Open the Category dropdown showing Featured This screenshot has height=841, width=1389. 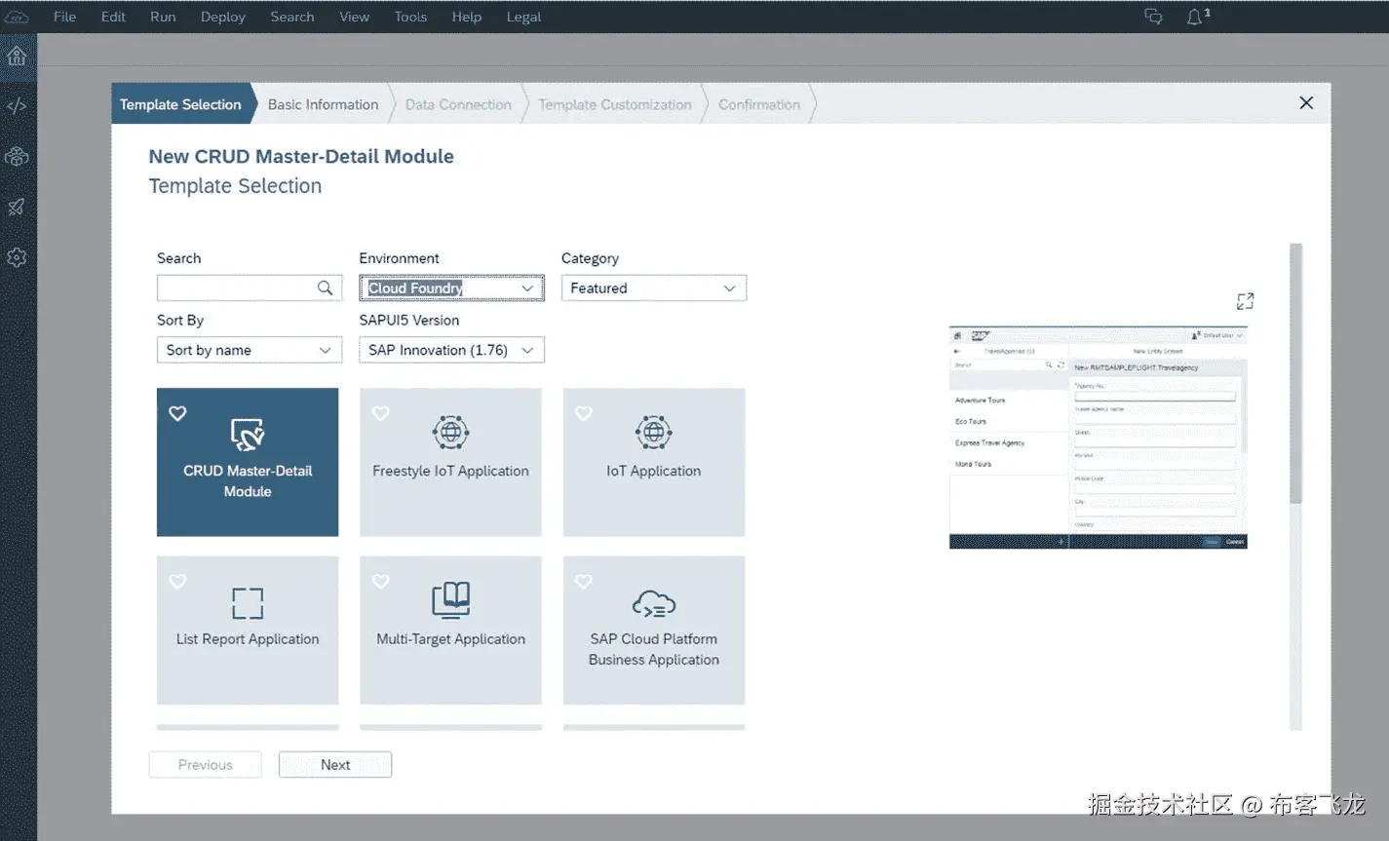(x=654, y=287)
